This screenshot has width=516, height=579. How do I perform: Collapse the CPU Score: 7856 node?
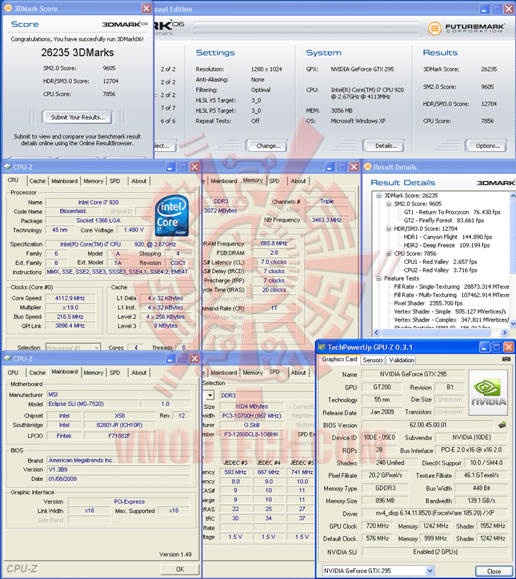click(x=388, y=254)
